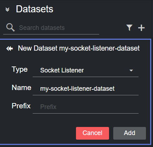Click the Name field label

[21, 88]
